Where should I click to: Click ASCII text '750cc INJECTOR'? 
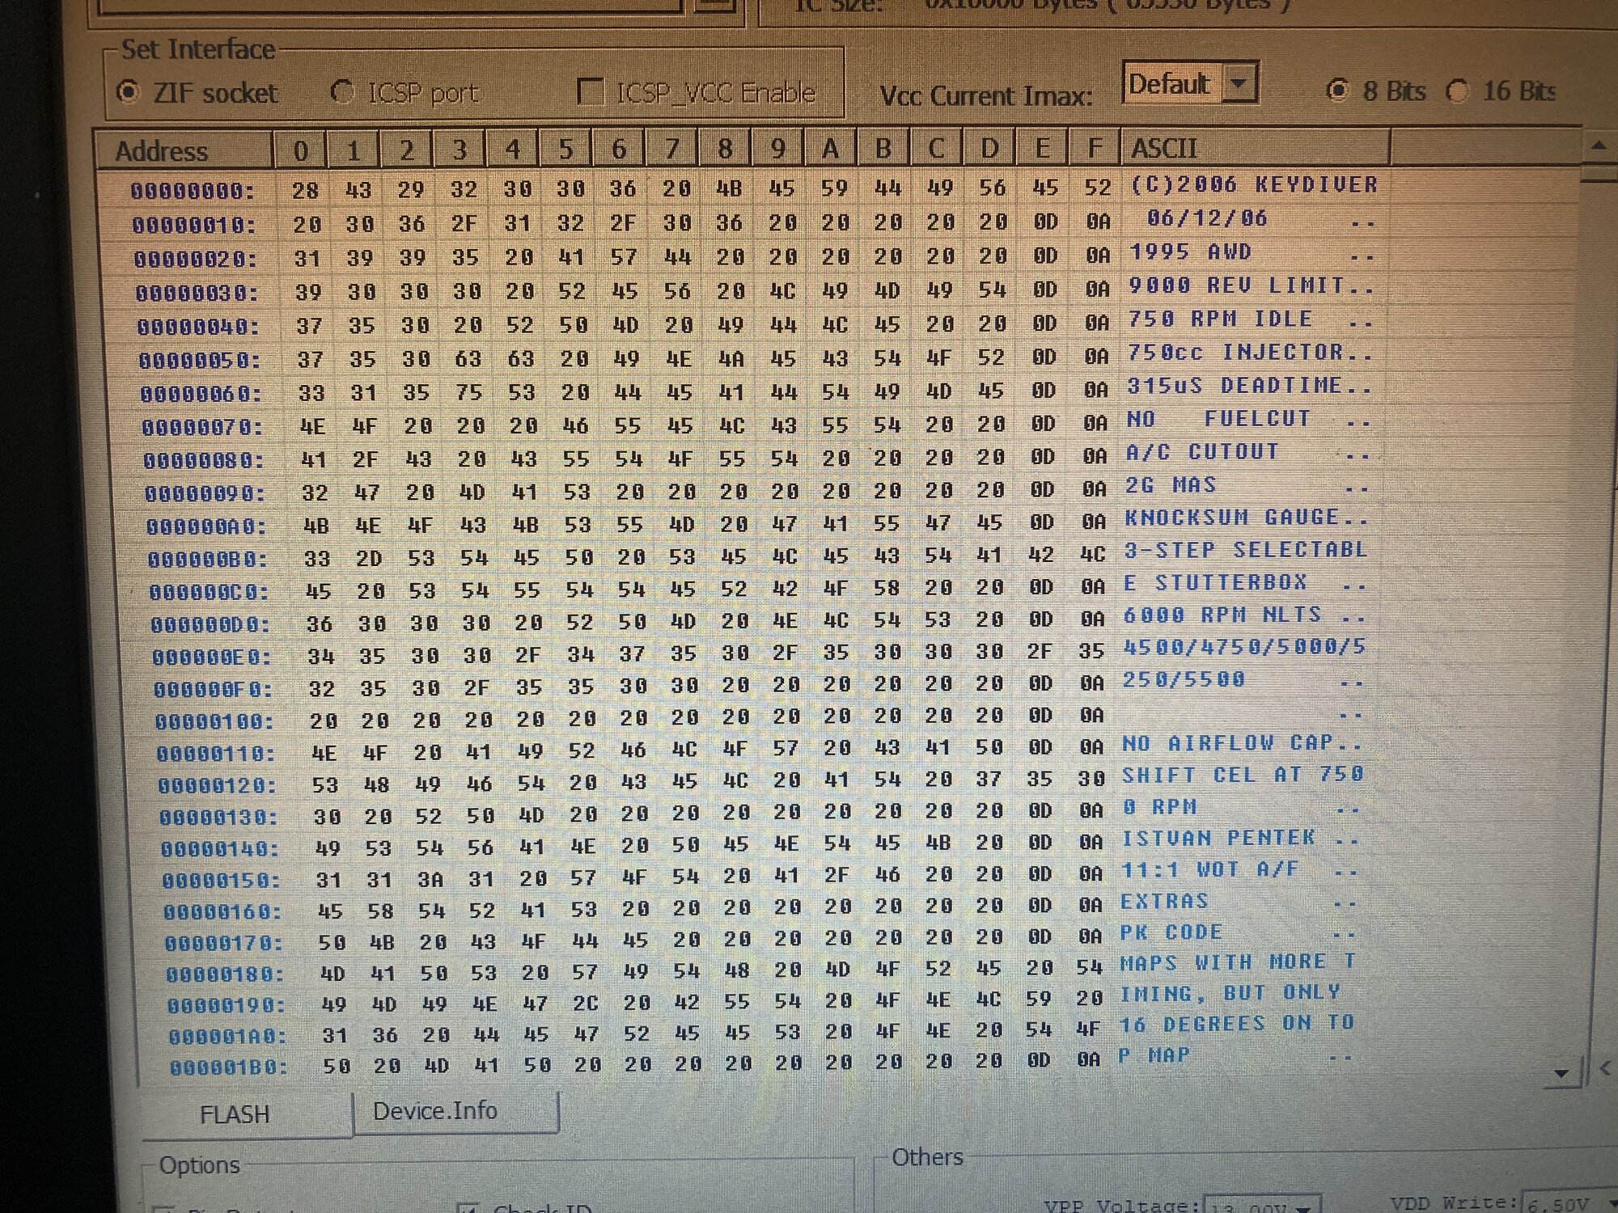click(1235, 352)
